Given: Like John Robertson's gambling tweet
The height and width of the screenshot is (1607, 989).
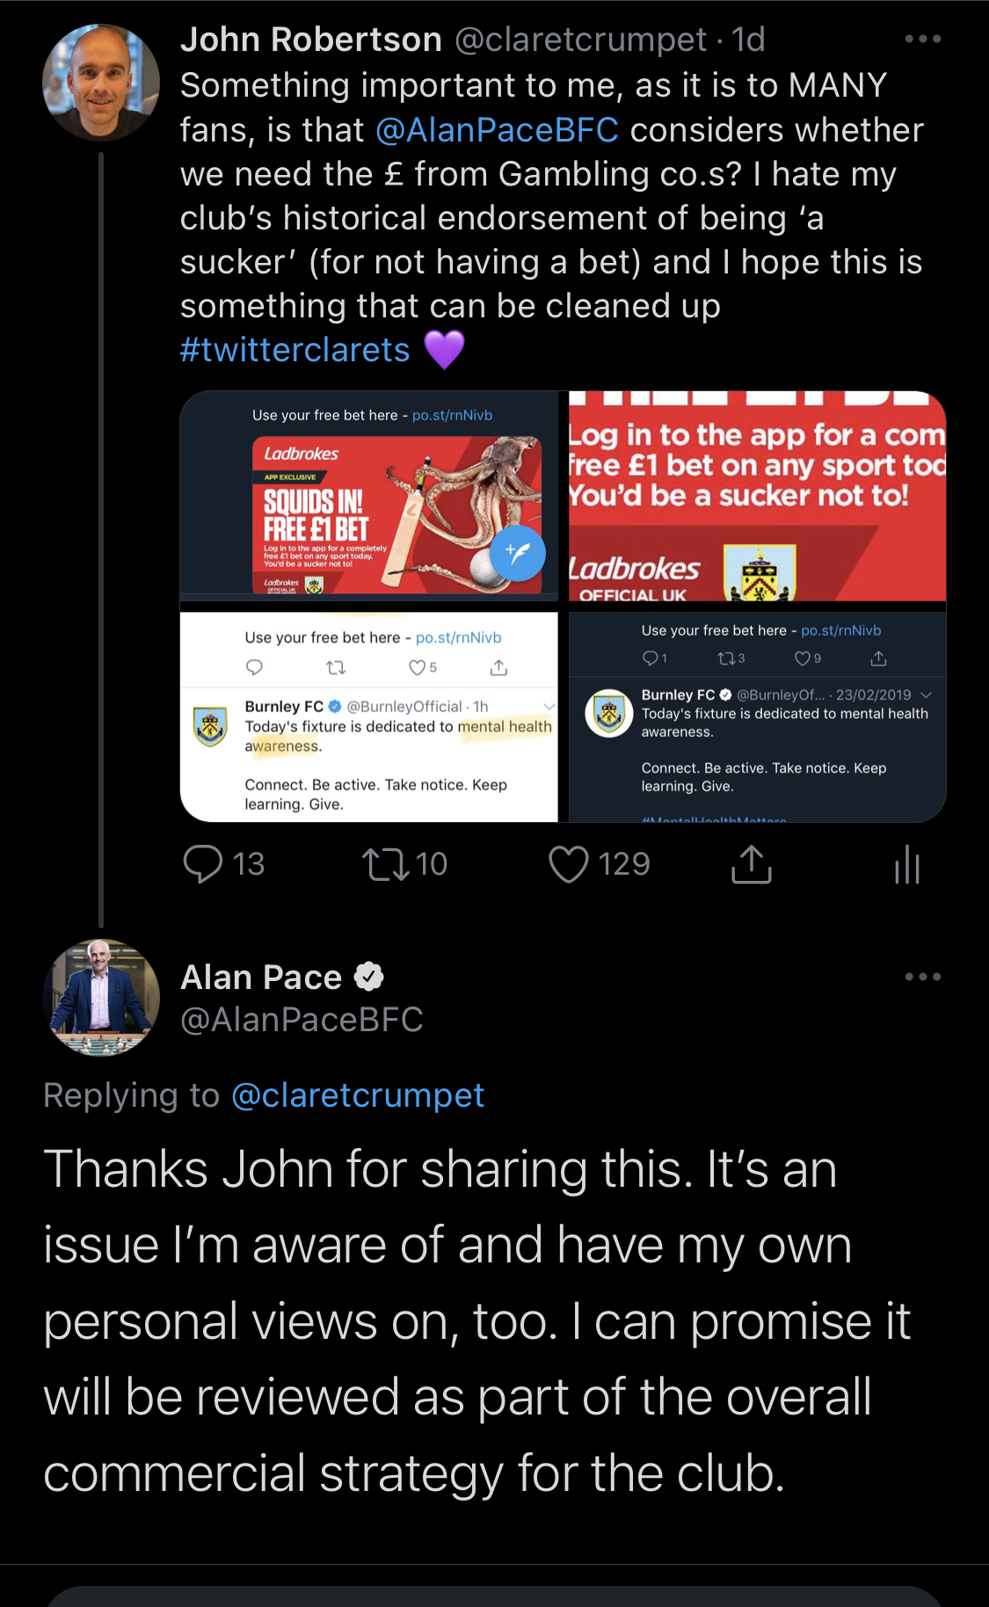Looking at the screenshot, I should point(569,863).
